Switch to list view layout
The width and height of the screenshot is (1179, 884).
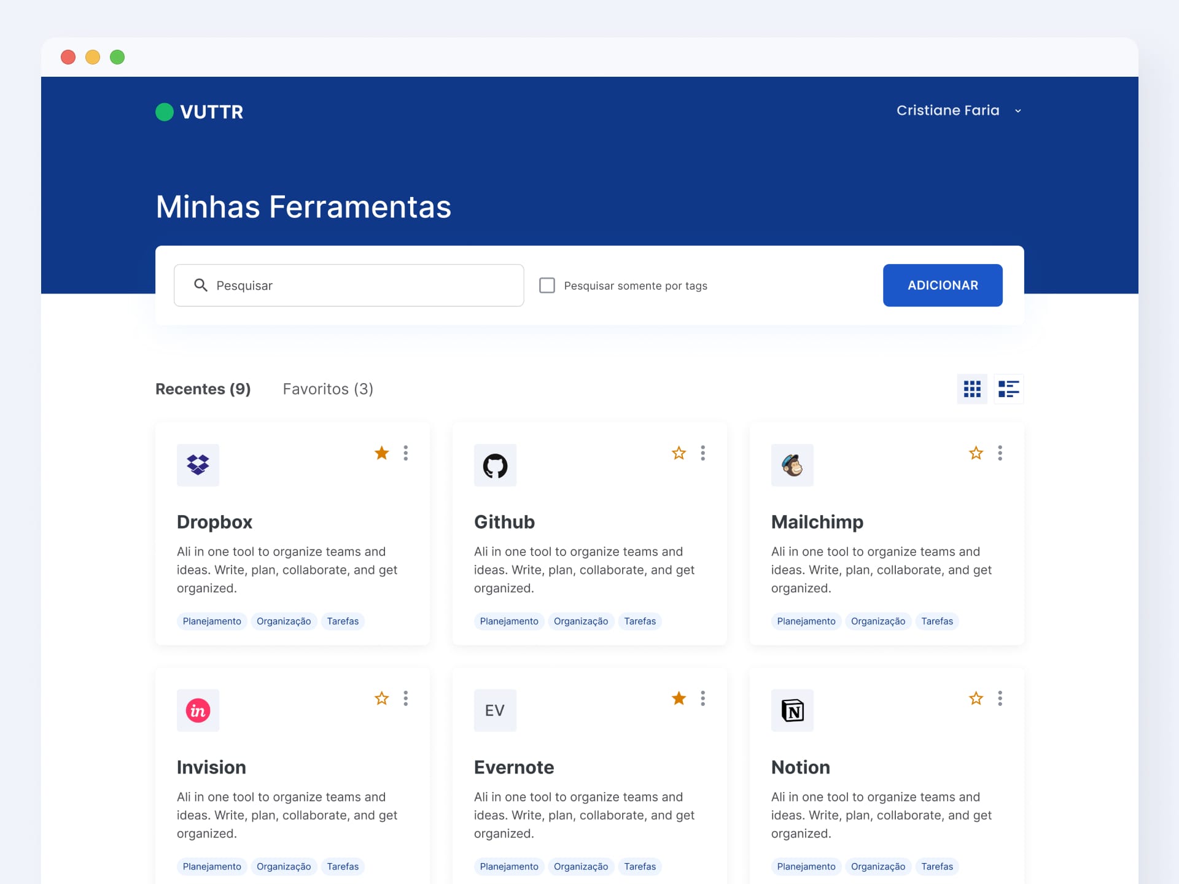pos(1009,389)
